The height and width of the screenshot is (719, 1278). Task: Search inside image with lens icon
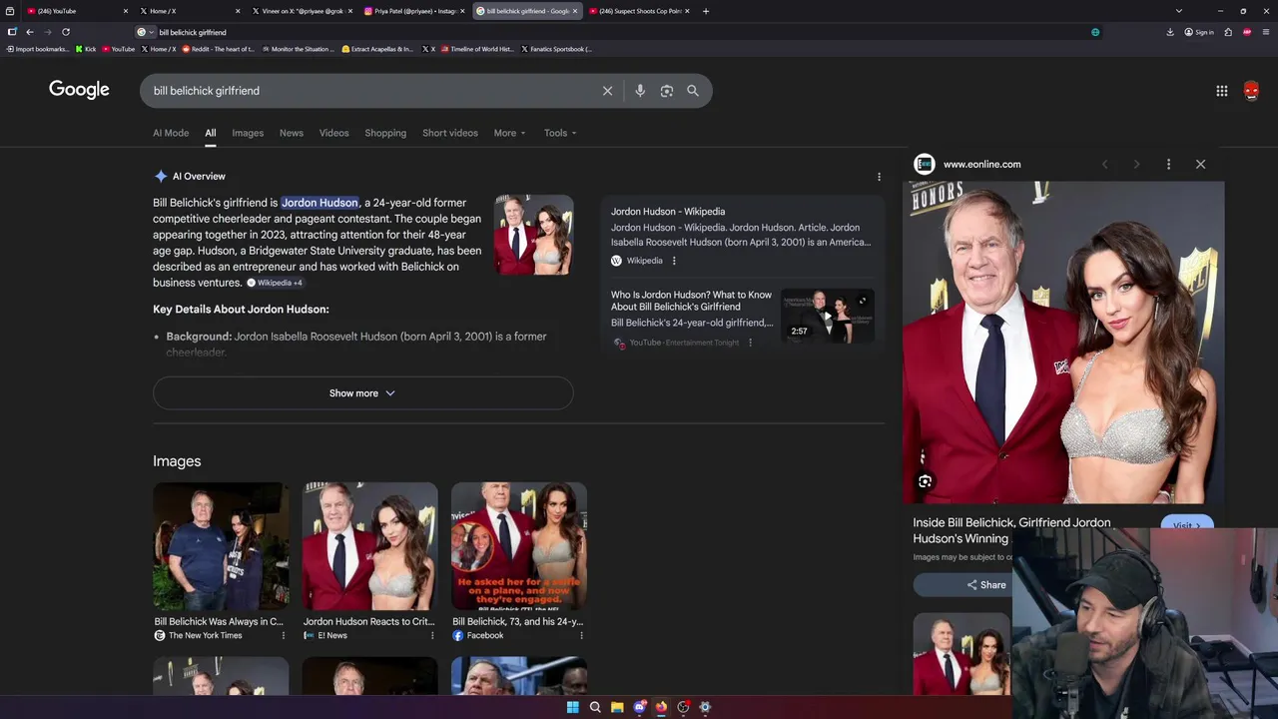925,481
